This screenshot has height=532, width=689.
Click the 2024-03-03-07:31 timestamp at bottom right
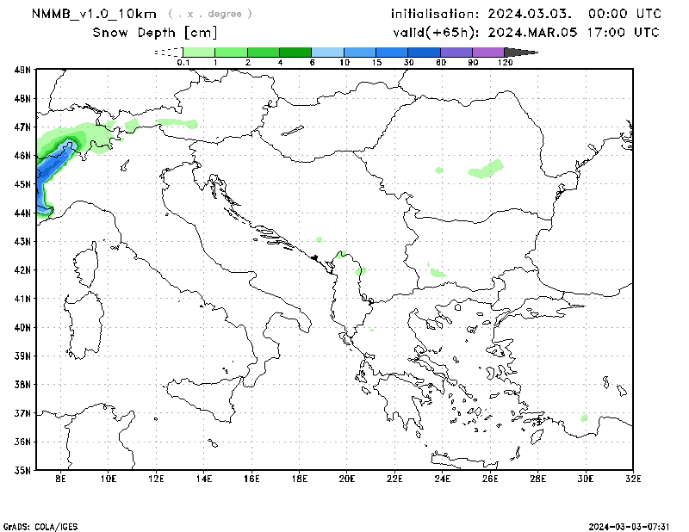[630, 525]
